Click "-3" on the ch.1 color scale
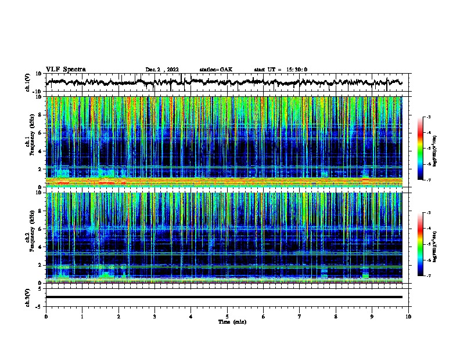The height and width of the screenshot is (355, 460). (x=429, y=117)
